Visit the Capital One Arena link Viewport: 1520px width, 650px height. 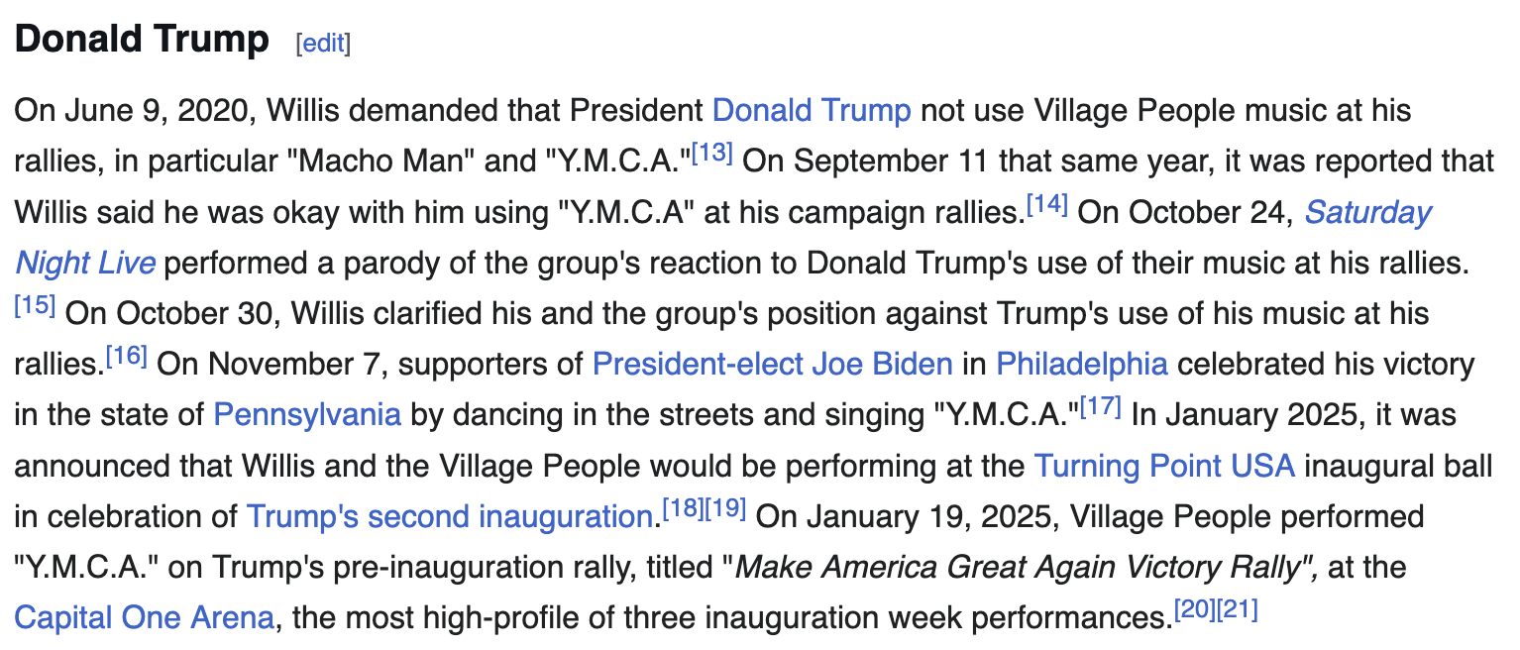tap(144, 619)
